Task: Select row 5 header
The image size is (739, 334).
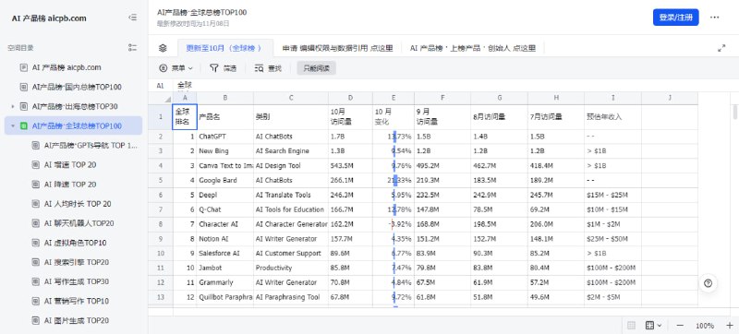Action: 160,180
